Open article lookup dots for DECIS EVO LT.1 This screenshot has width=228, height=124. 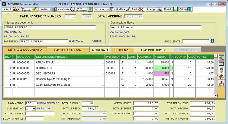(x=103, y=74)
